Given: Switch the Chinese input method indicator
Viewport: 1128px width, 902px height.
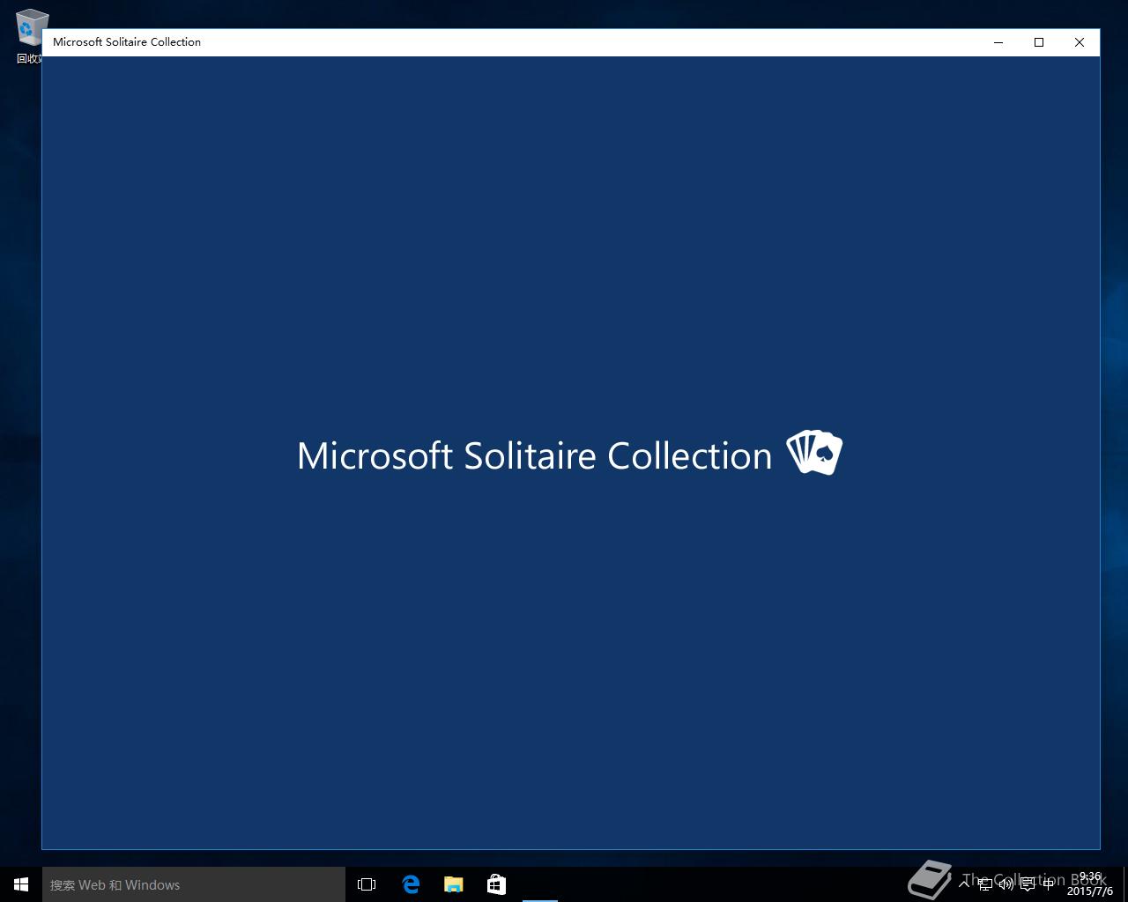Looking at the screenshot, I should pyautogui.click(x=1048, y=884).
